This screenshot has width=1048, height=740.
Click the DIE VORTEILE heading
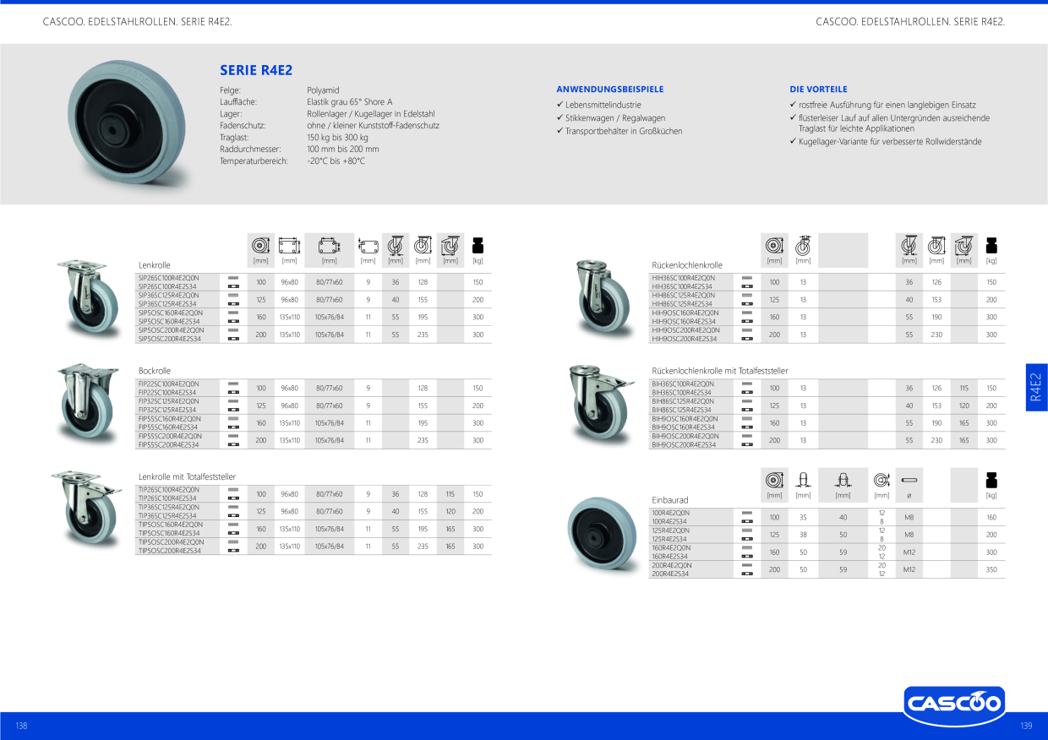(x=818, y=89)
